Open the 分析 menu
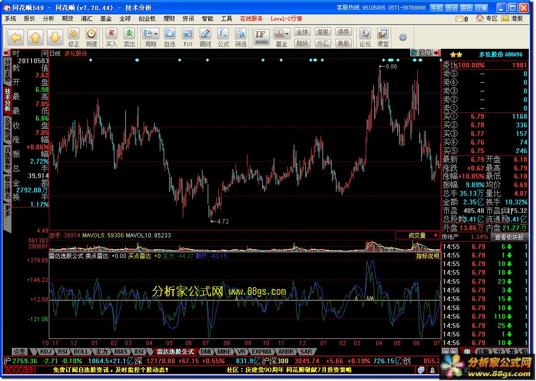The height and width of the screenshot is (381, 536). pyautogui.click(x=48, y=19)
